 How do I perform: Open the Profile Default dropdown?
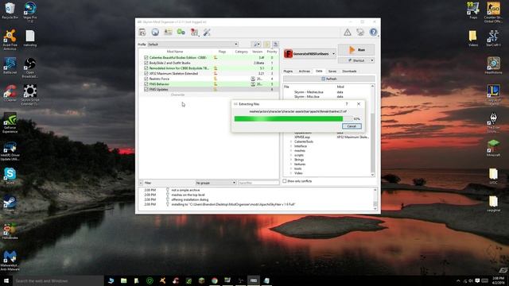point(193,44)
